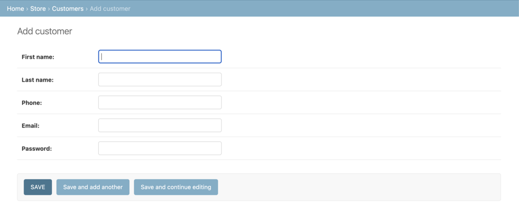Viewport: 519px width, 205px height.
Task: Place cursor in the Email field
Action: pos(160,125)
